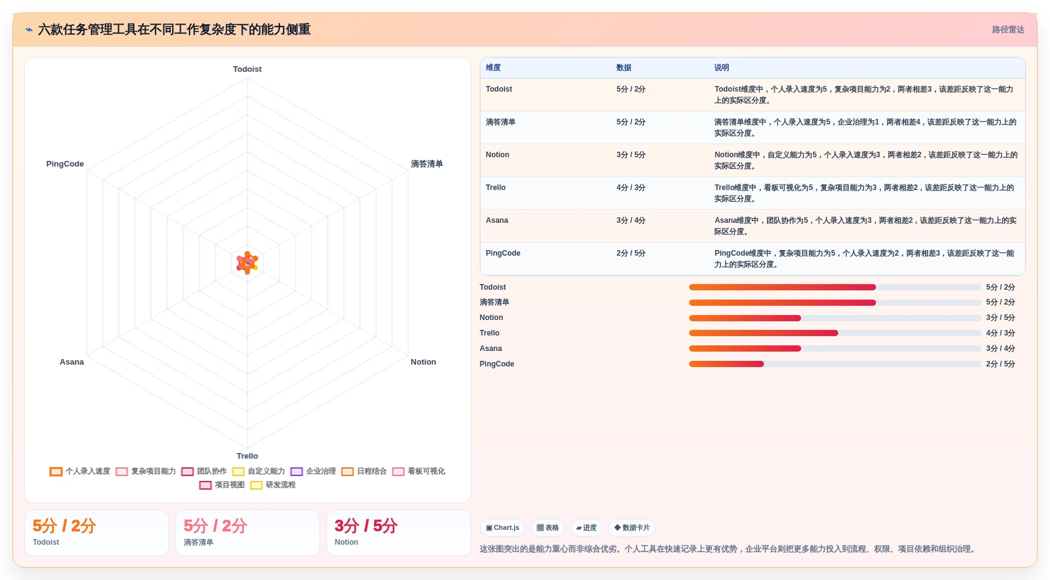
Task: Select the Notion progress bar track
Action: 835,318
